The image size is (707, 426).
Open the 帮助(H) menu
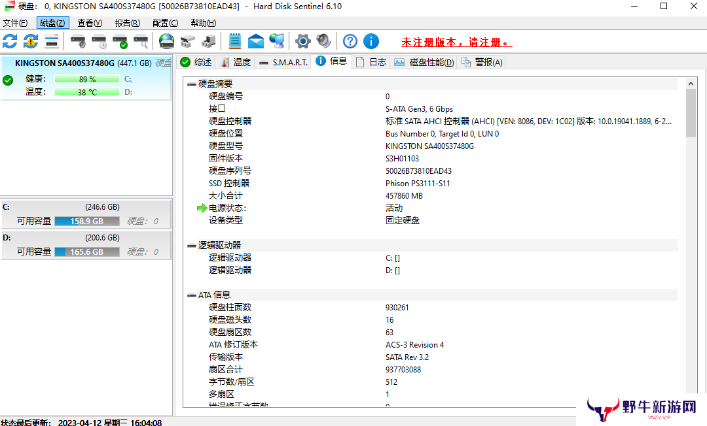(204, 23)
